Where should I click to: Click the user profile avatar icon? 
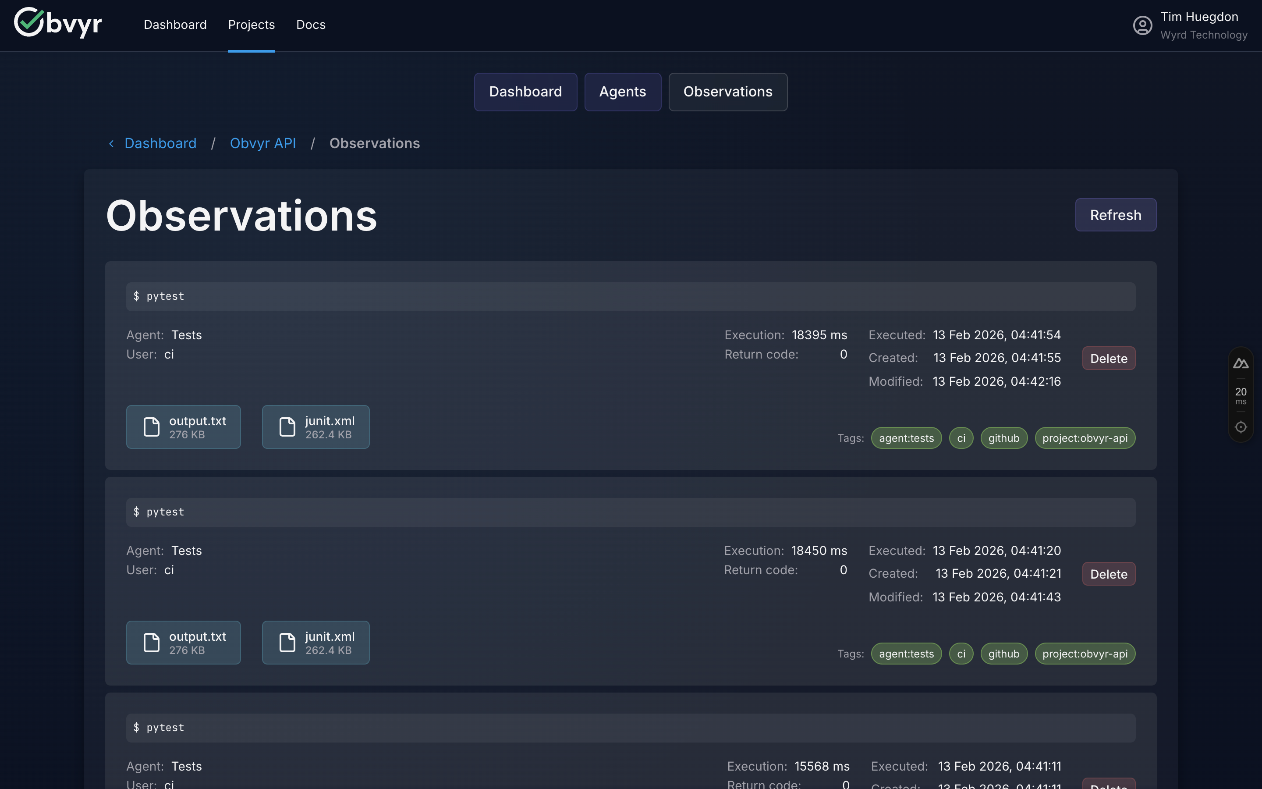tap(1142, 25)
